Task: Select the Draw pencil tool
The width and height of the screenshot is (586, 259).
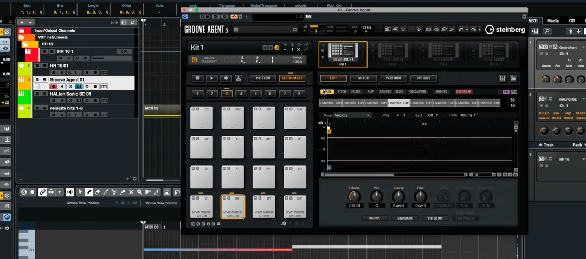Action: tap(89, 192)
